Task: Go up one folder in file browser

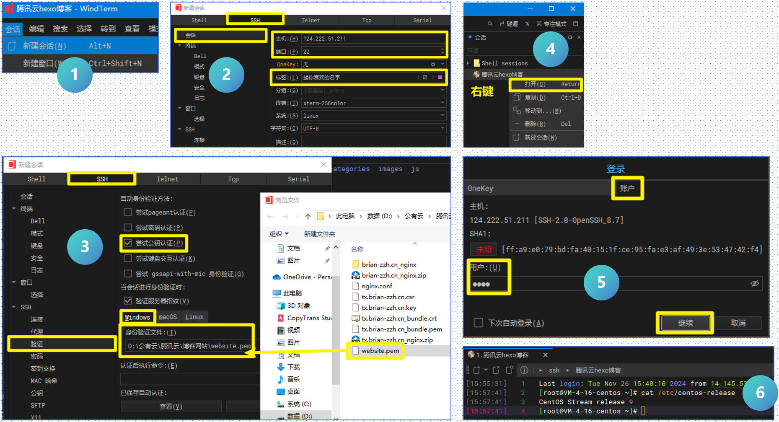Action: [x=308, y=216]
